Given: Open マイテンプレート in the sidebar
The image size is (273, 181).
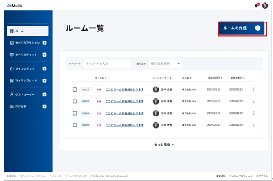Looking at the screenshot, I should (x=28, y=81).
